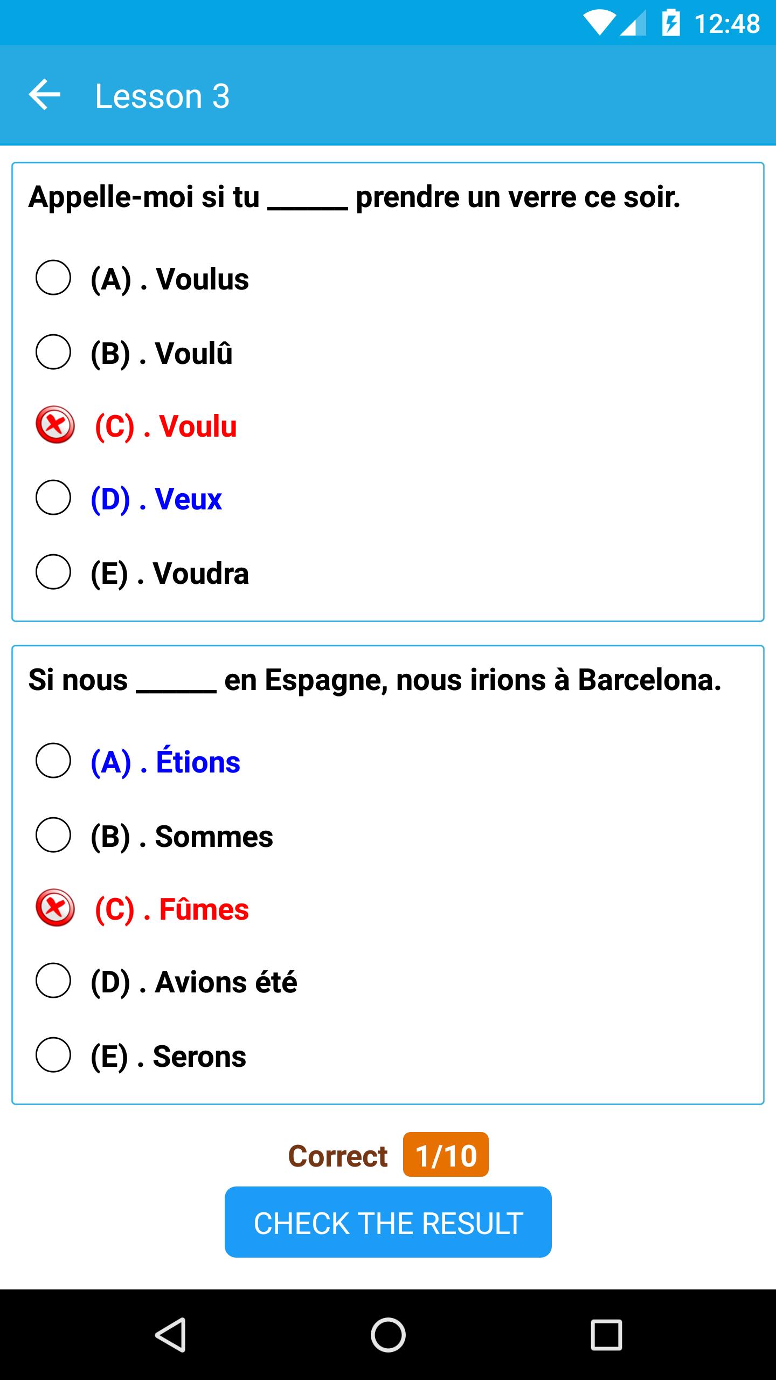This screenshot has height=1380, width=776.
Task: Tap the question text about Espagne
Action: (x=375, y=680)
